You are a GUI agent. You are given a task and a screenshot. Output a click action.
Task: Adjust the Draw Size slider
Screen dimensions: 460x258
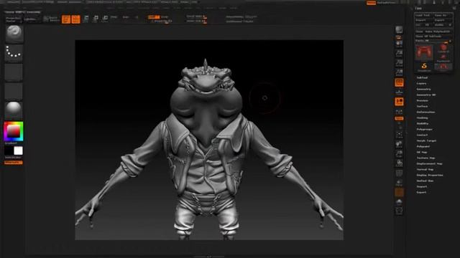196,21
